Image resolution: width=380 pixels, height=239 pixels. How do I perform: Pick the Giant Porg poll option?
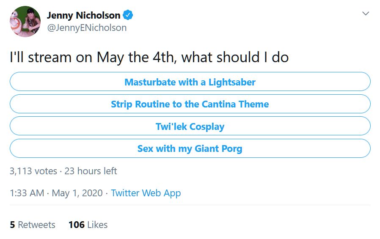point(190,148)
